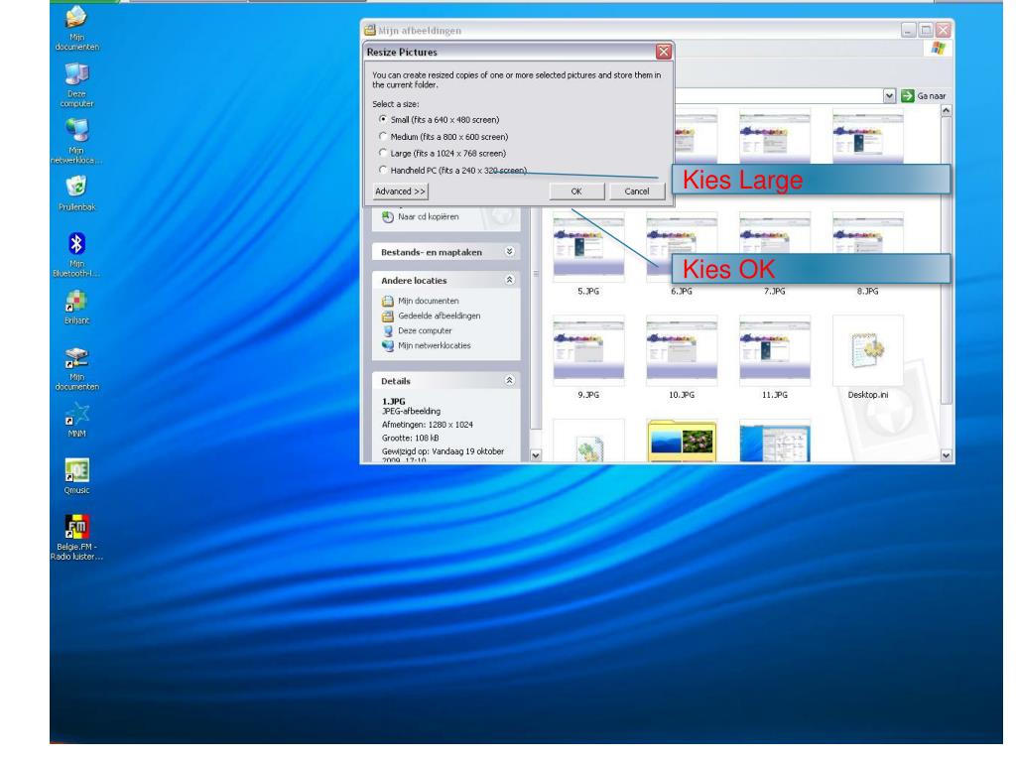Image resolution: width=1016 pixels, height=762 pixels.
Task: Select the Desktop.ini file icon
Action: pyautogui.click(x=867, y=350)
